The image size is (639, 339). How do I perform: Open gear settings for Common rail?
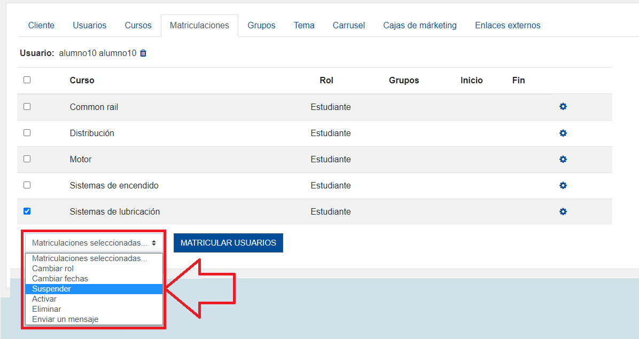tap(563, 107)
